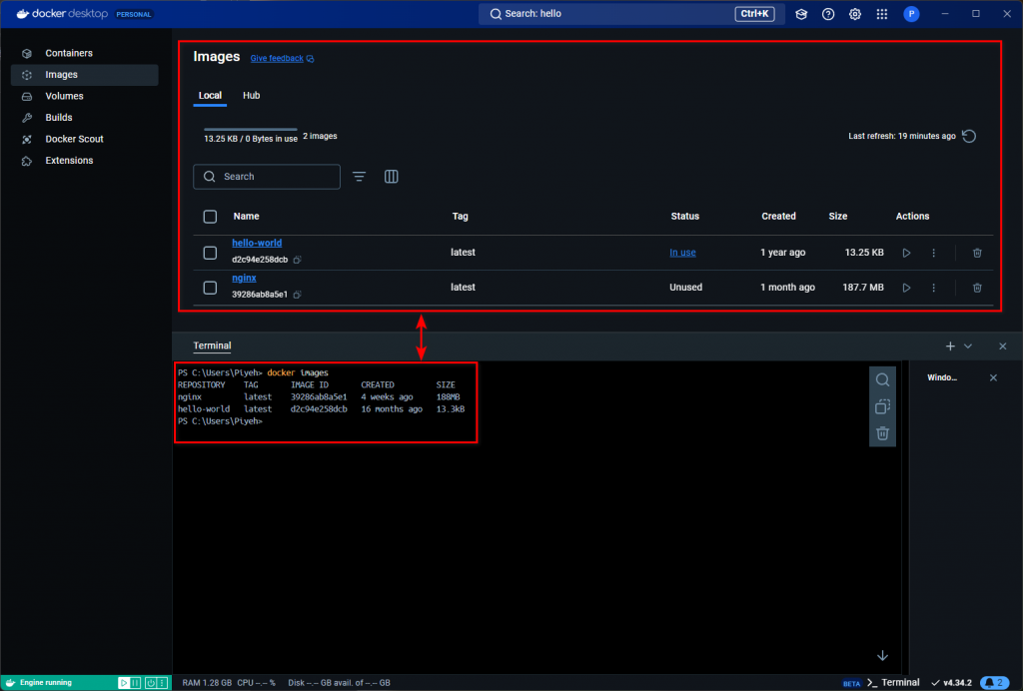Go to Containers in the sidebar
1023x691 pixels.
(x=85, y=54)
